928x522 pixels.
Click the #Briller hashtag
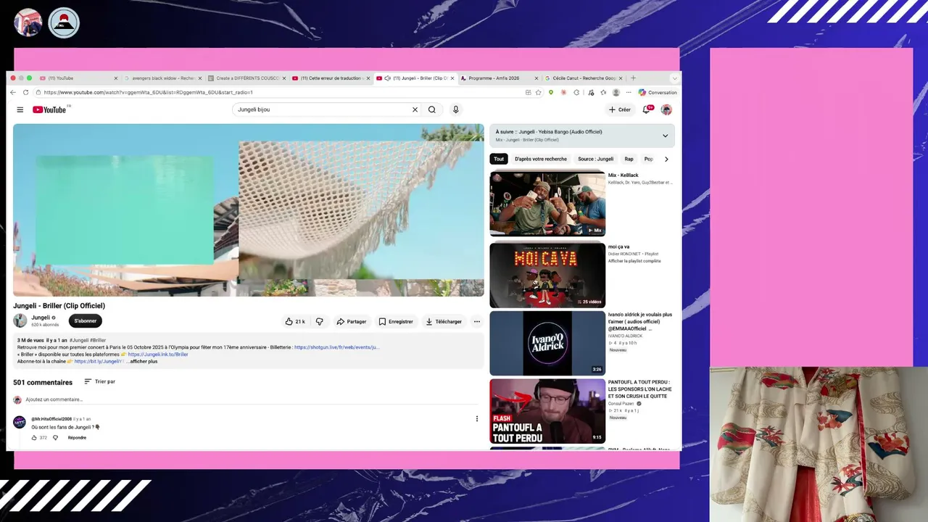pyautogui.click(x=98, y=340)
